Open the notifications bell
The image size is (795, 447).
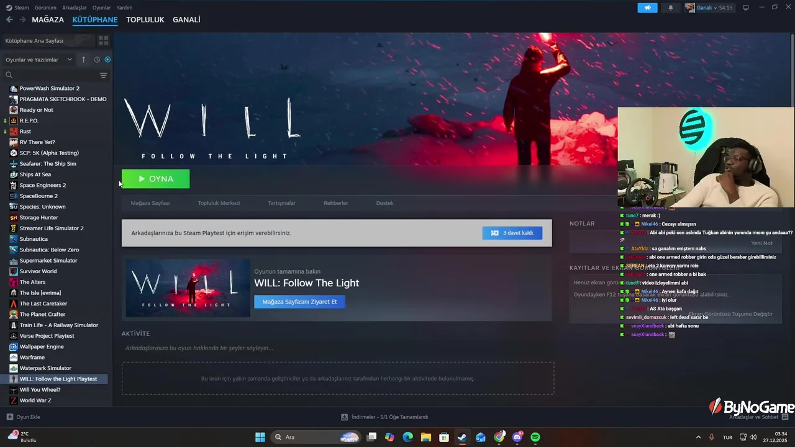tap(671, 7)
